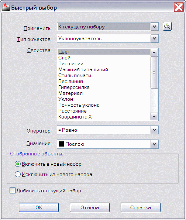Click the Select objects pick icon
This screenshot has height=220, width=186.
167,26
